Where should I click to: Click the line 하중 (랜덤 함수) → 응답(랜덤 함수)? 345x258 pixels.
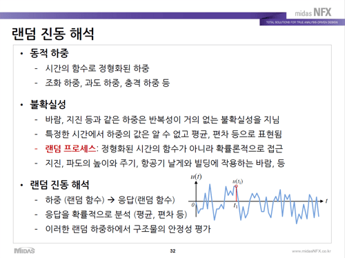(x=110, y=200)
